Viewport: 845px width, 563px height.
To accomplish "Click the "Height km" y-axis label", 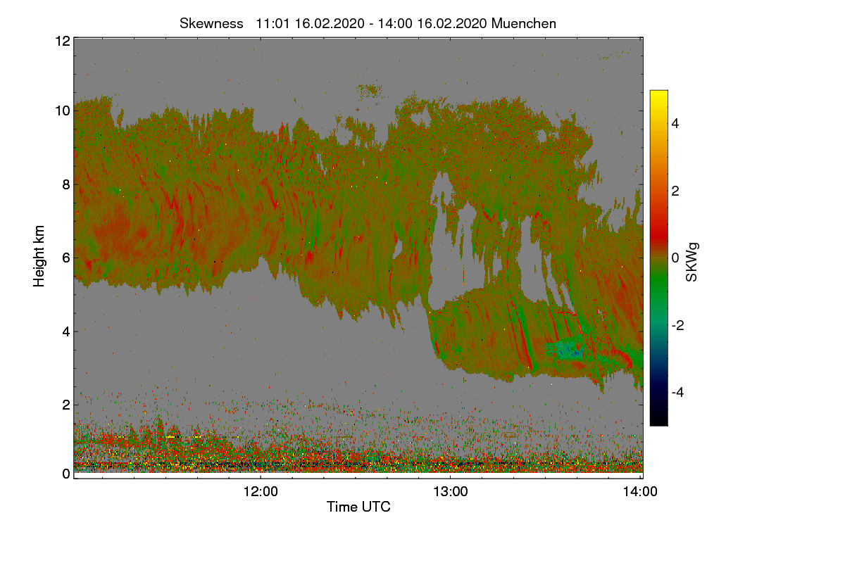I will (39, 256).
